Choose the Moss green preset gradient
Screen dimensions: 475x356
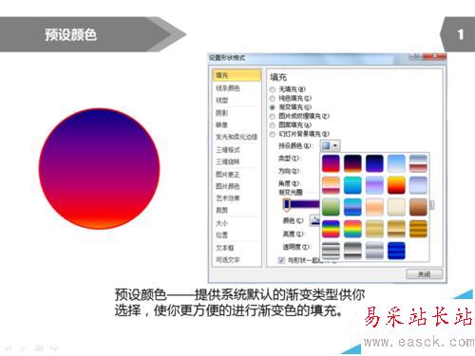pyautogui.click(x=331, y=207)
